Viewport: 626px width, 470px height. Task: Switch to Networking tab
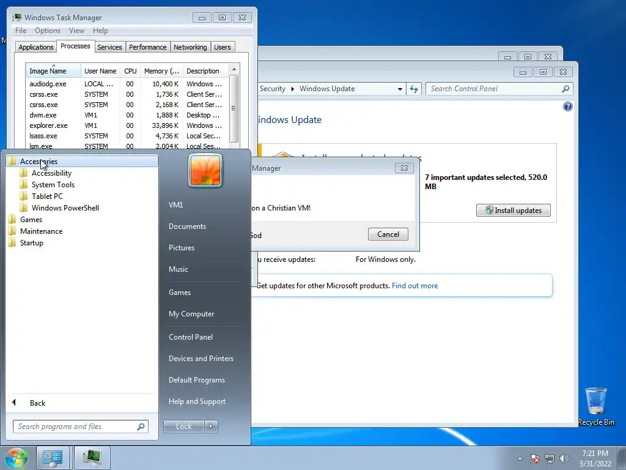point(190,47)
